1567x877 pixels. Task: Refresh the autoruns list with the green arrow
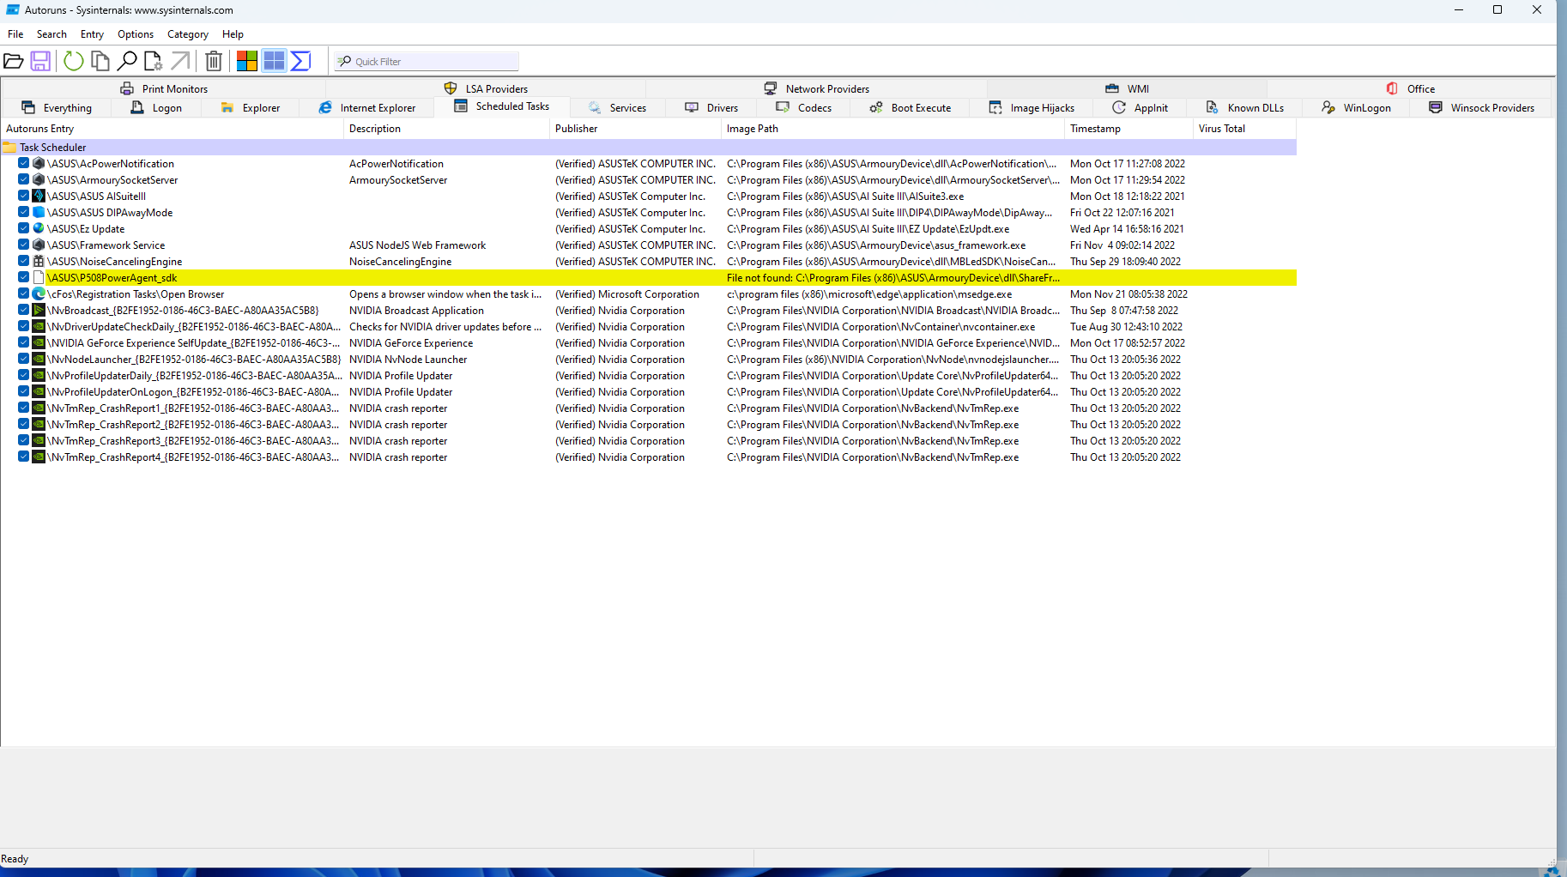[x=74, y=61]
